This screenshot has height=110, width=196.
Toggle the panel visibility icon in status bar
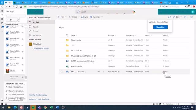click(2, 104)
